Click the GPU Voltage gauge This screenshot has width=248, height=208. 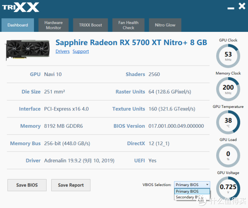click(228, 189)
